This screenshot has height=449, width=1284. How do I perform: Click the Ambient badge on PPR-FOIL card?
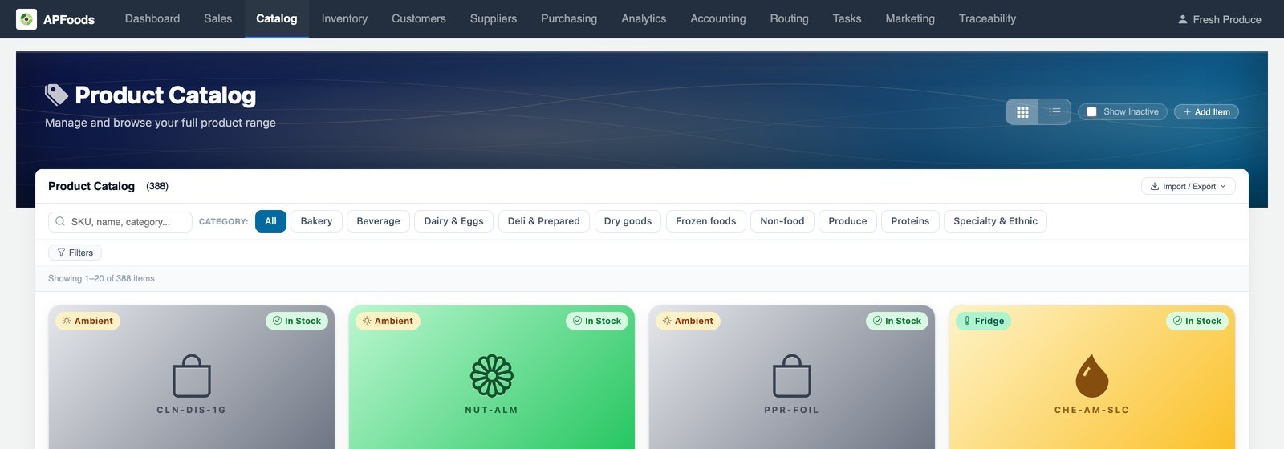688,321
